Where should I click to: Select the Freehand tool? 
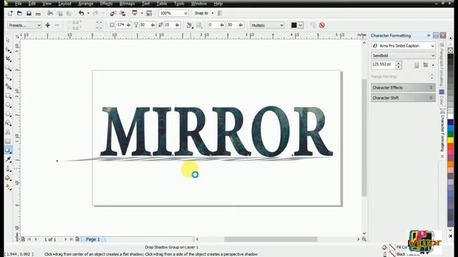point(8,77)
